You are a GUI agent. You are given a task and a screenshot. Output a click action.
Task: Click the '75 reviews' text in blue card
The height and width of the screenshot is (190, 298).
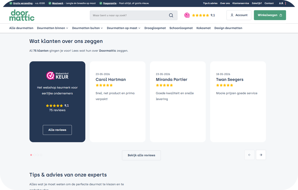coord(57,110)
